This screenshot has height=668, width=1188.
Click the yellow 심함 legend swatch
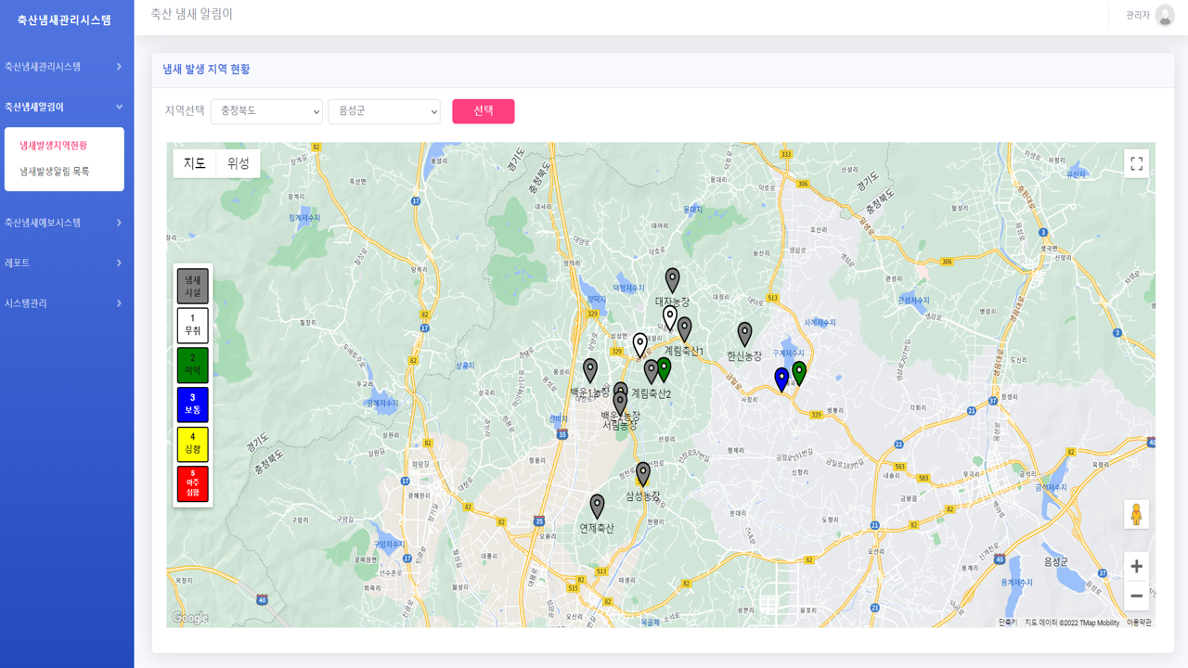coord(193,444)
